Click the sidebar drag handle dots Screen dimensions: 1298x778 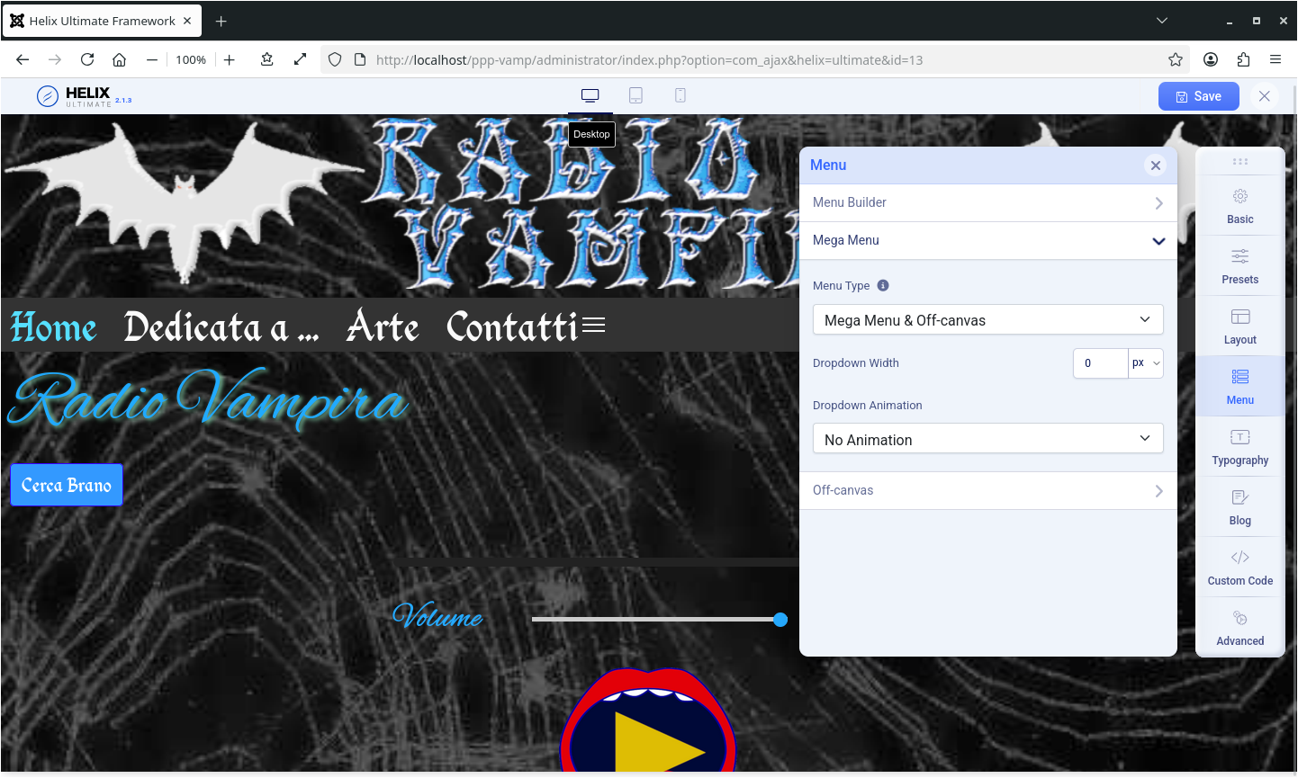[x=1240, y=162]
